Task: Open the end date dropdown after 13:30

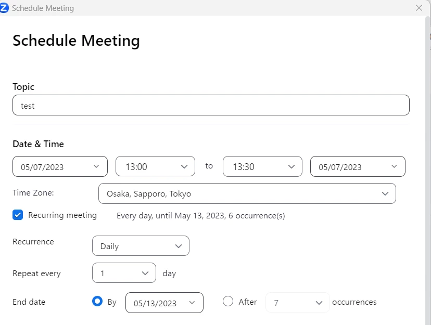Action: [358, 166]
